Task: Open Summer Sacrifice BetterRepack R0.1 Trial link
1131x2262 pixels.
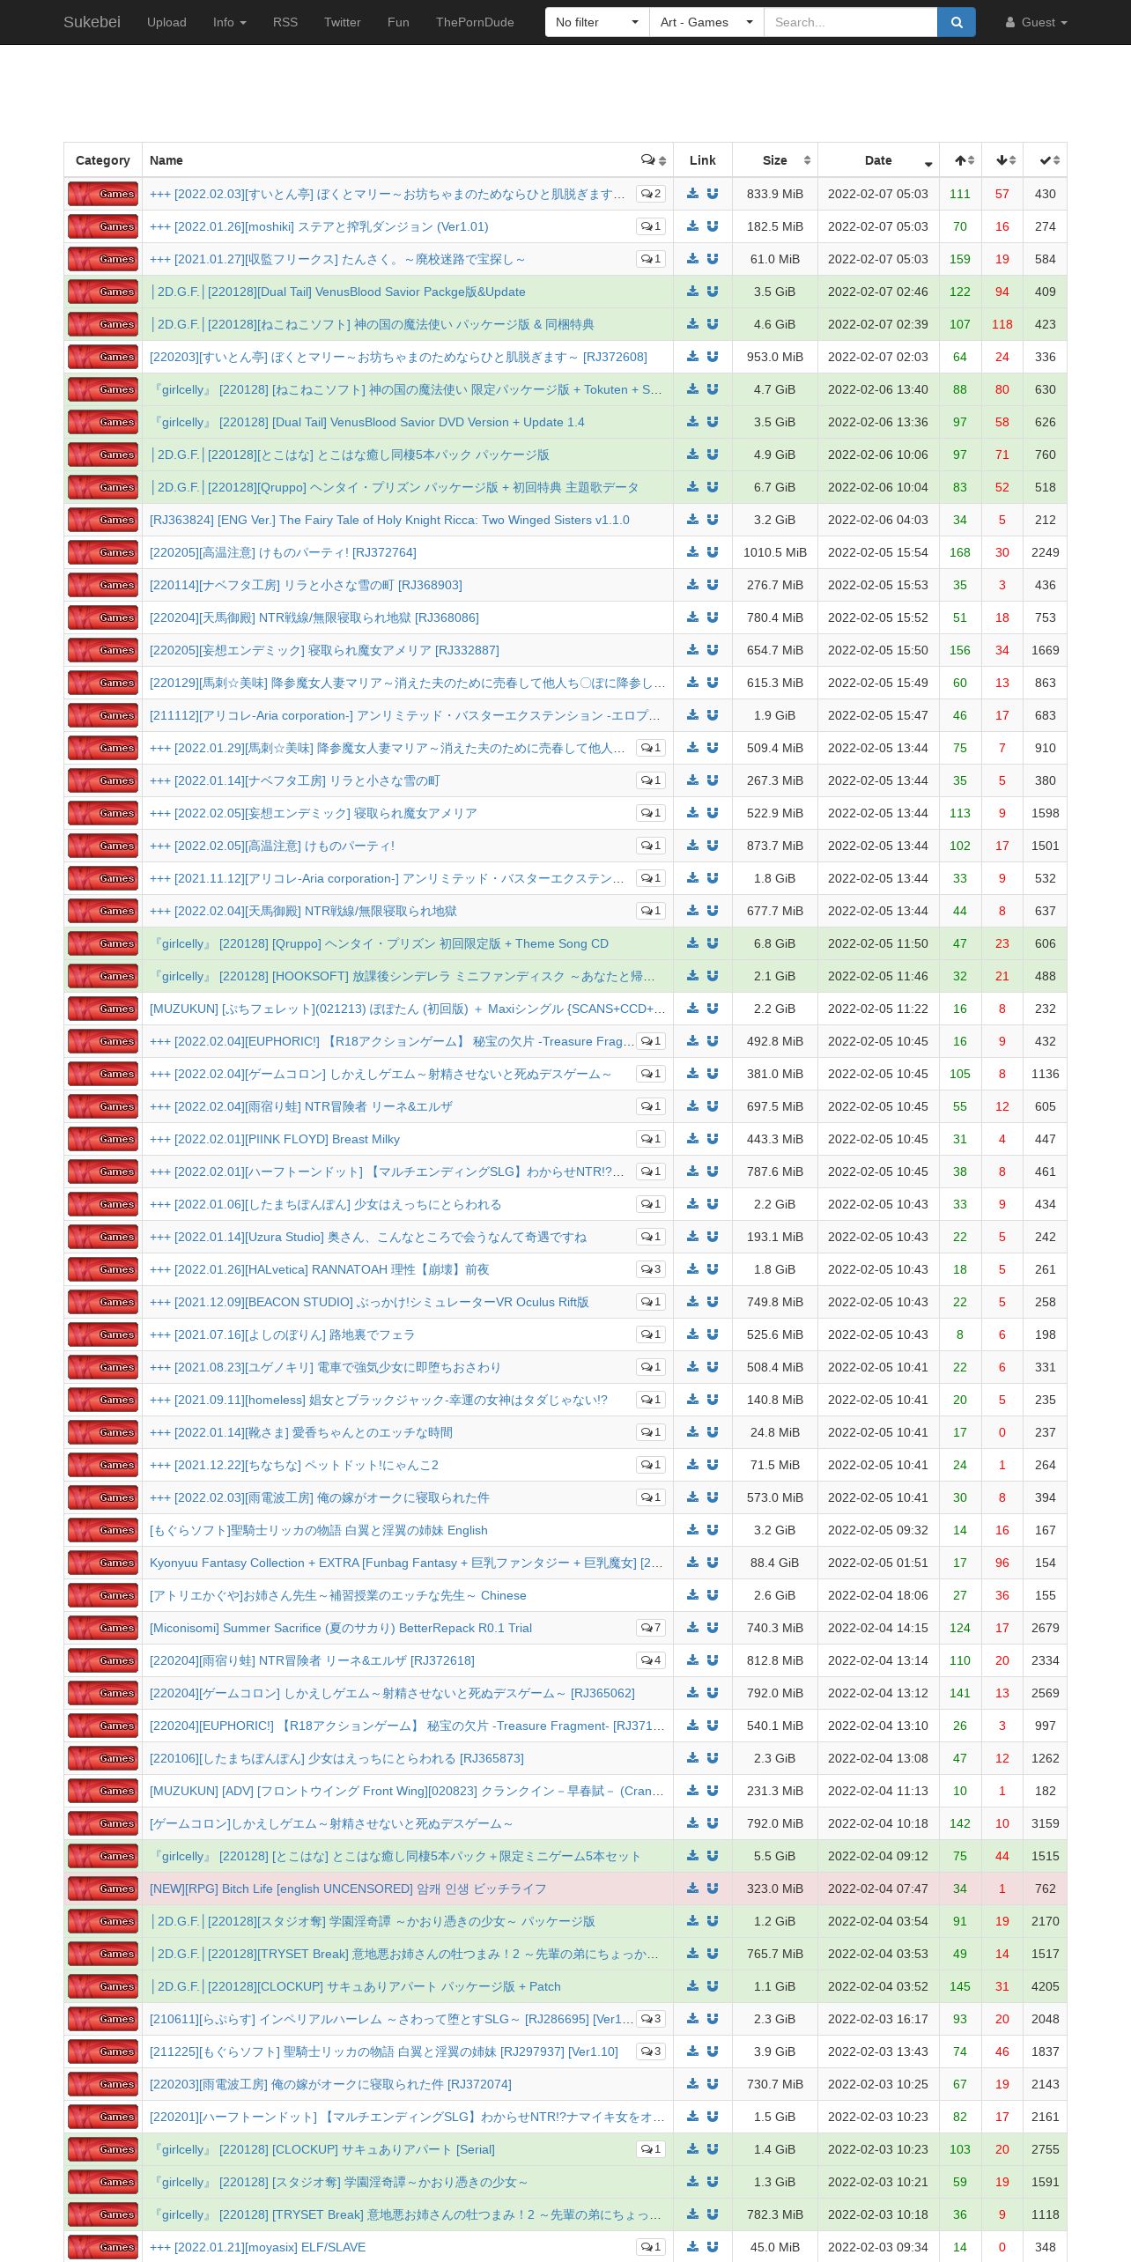Action: (x=341, y=1628)
